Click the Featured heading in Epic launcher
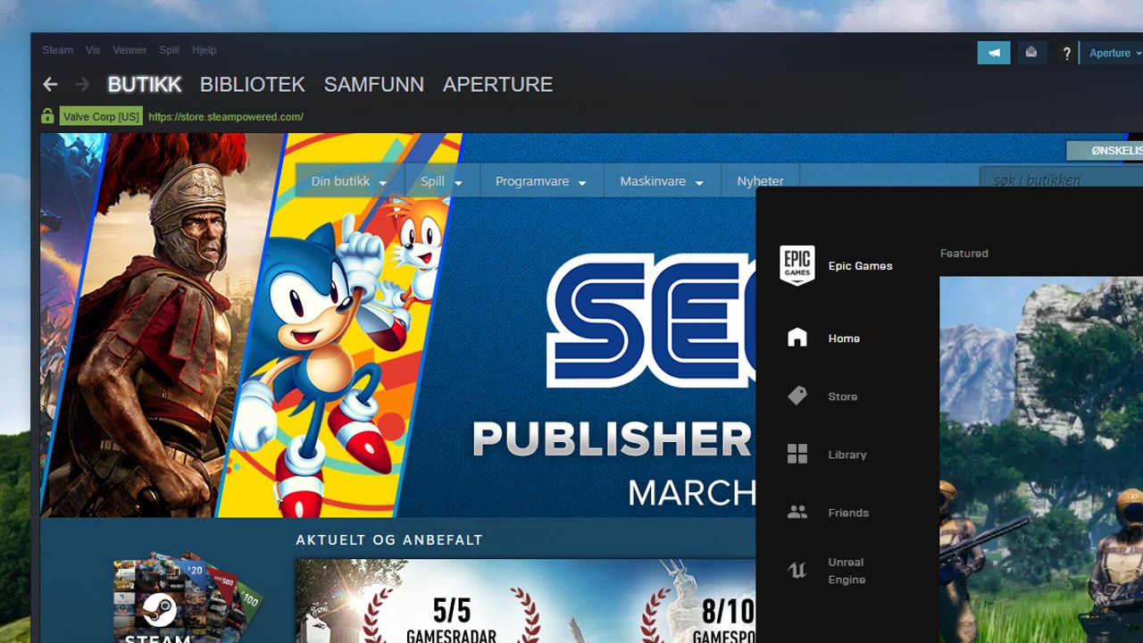 coord(964,254)
